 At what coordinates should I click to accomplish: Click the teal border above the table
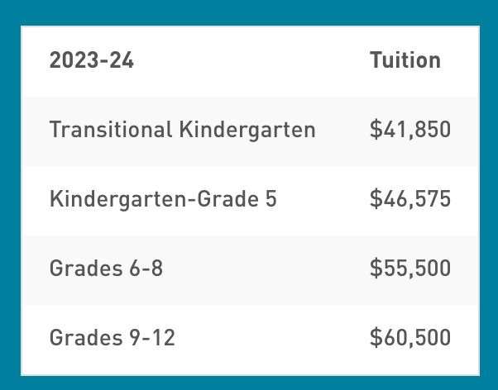248,12
